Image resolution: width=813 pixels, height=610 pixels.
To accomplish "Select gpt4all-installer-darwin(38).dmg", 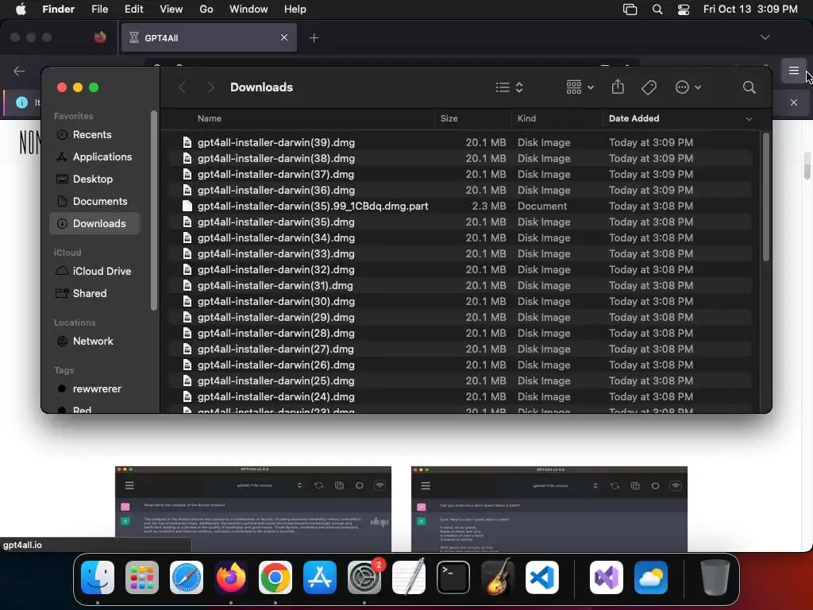I will [x=460, y=159].
